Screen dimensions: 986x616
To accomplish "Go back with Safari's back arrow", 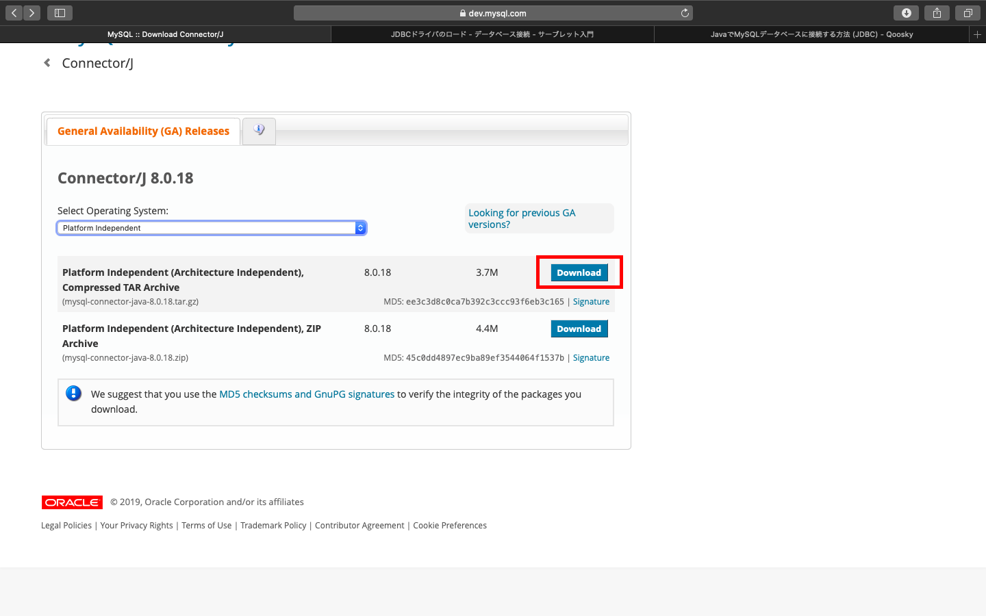I will coord(14,13).
